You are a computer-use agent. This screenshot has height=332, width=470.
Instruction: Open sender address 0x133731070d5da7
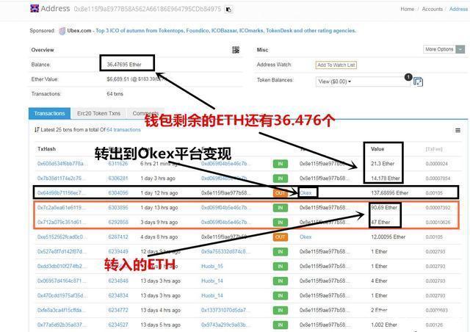pos(225,310)
